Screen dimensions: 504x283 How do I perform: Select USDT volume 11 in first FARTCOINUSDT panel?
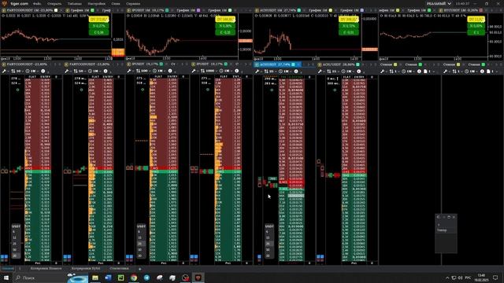point(15,237)
